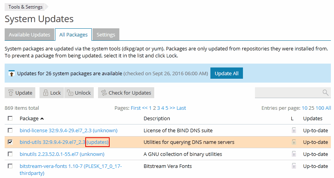Switch to the Available Updates tab
This screenshot has width=334, height=178.
click(x=29, y=35)
